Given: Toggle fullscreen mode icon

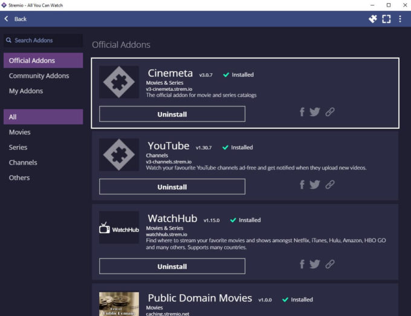Looking at the screenshot, I should coord(386,19).
